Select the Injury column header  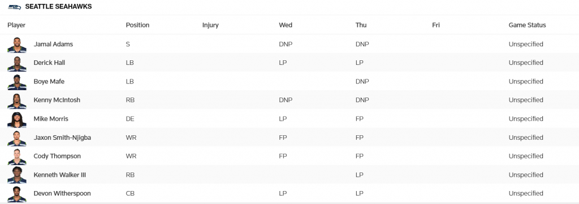coord(210,25)
